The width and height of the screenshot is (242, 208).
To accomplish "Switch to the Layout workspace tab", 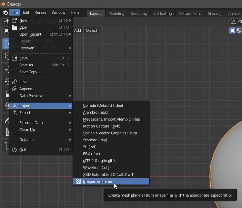I will pos(96,13).
